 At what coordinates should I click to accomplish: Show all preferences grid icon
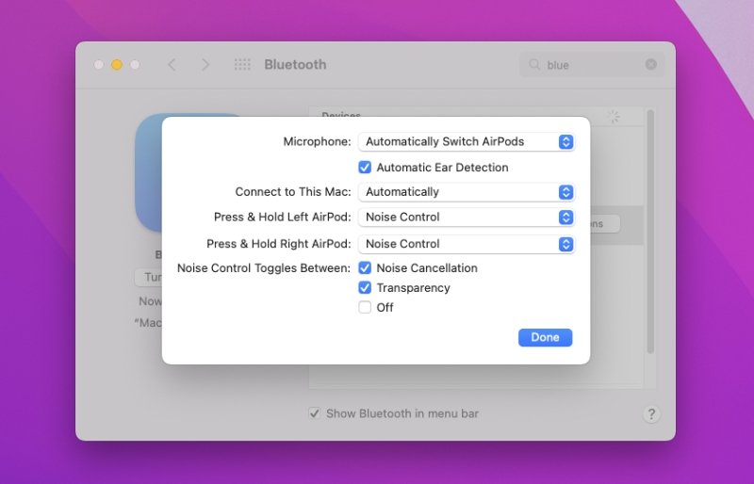pyautogui.click(x=242, y=64)
